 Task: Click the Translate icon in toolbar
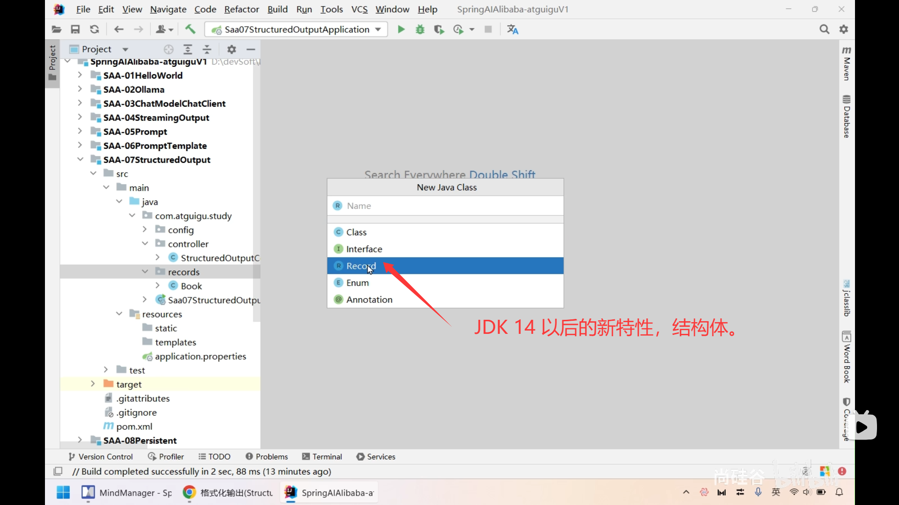pyautogui.click(x=513, y=29)
